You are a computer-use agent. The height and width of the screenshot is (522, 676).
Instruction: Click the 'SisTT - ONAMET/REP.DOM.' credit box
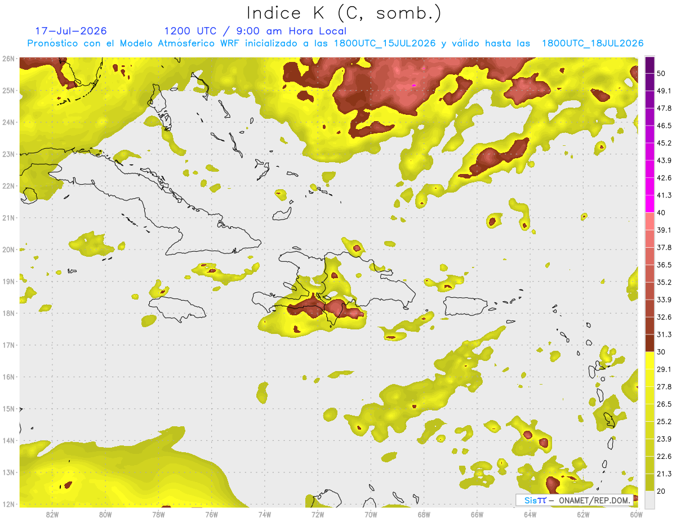pos(575,500)
